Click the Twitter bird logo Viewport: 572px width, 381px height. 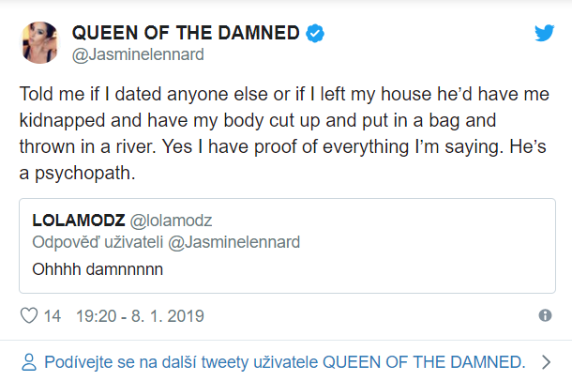point(544,33)
